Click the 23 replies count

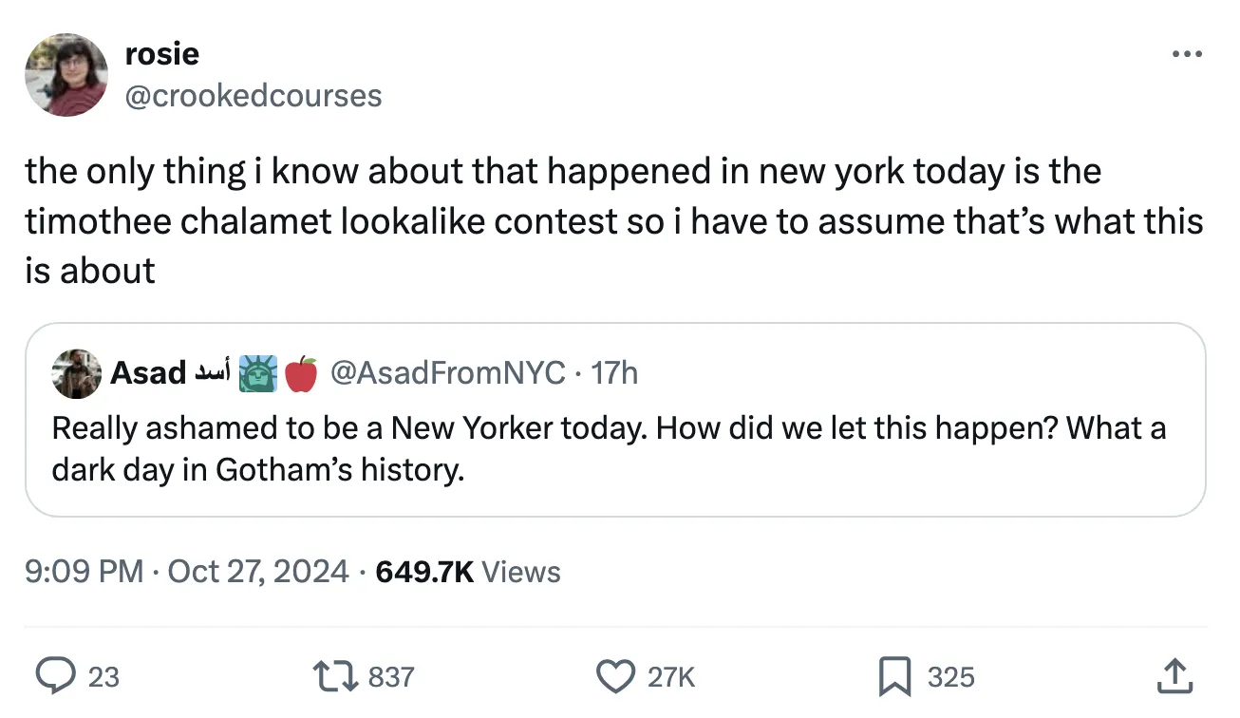click(103, 677)
